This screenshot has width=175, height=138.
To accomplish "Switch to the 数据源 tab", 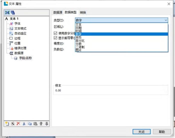I will pos(58,13).
